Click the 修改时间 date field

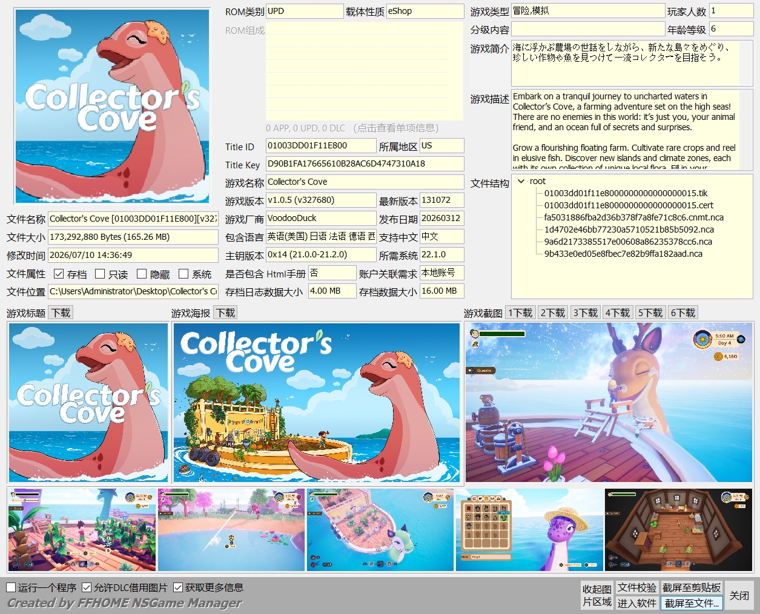(133, 256)
